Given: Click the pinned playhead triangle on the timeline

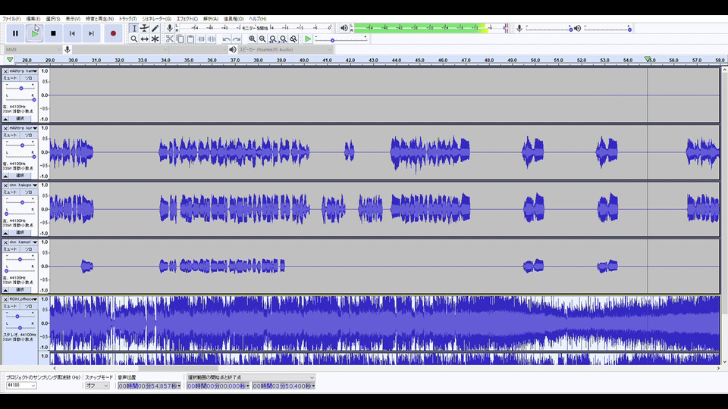Looking at the screenshot, I should [x=10, y=60].
